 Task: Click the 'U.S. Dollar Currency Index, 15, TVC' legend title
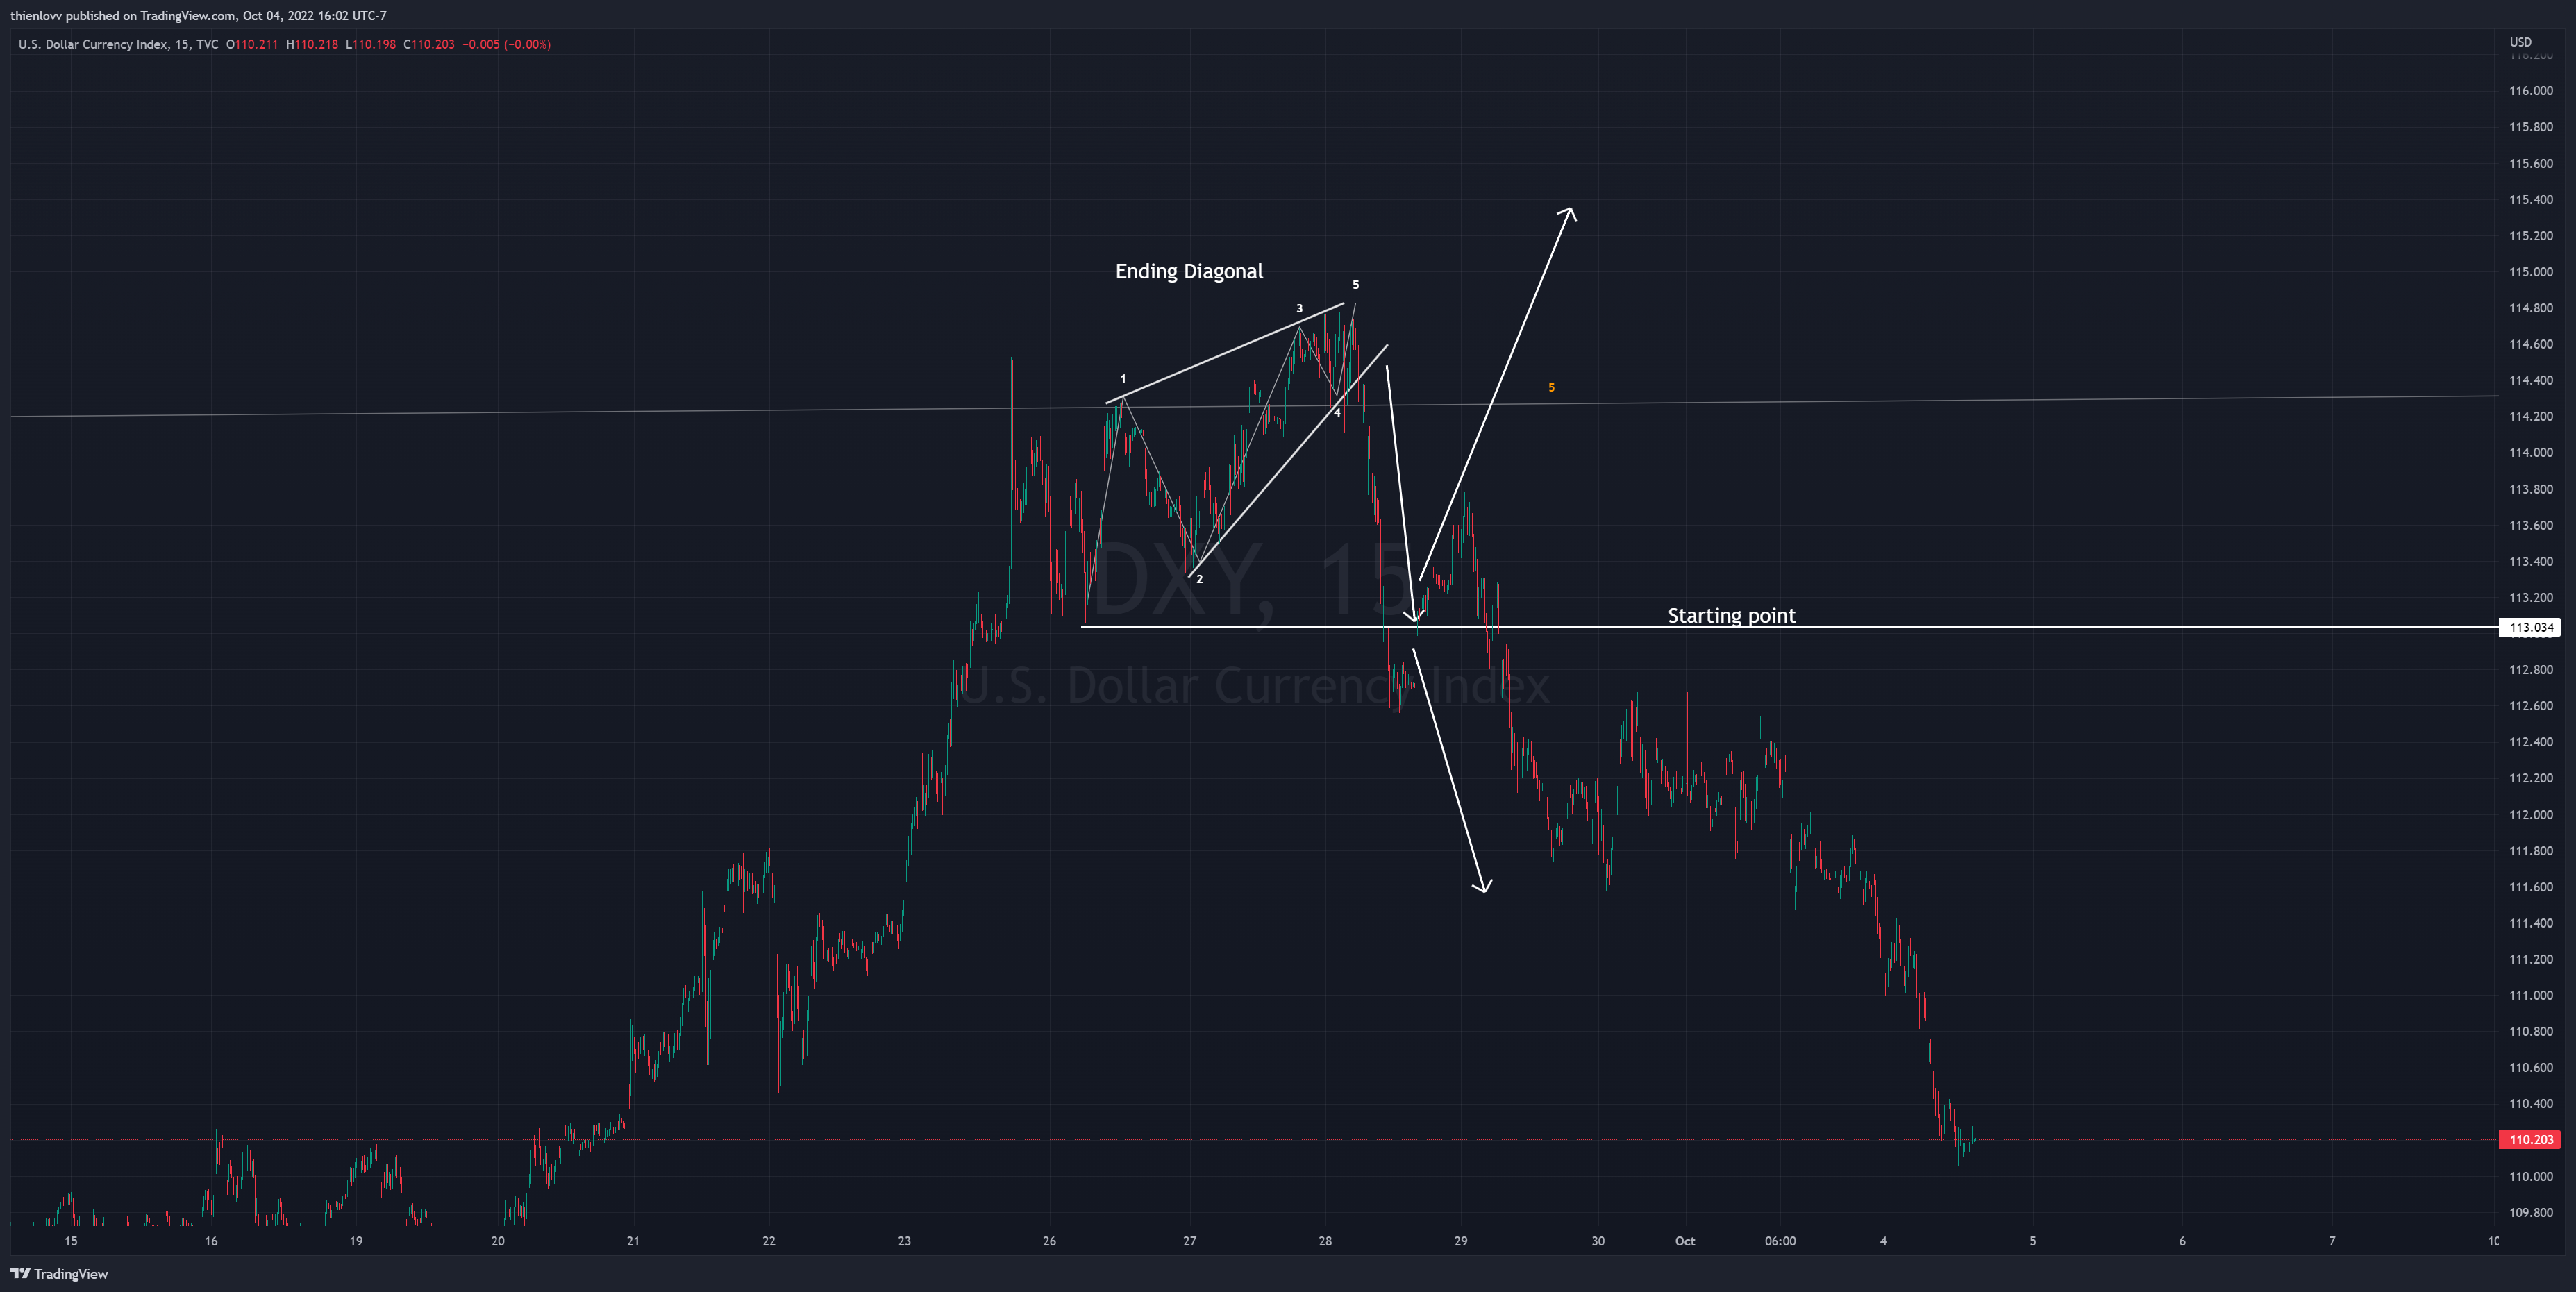[118, 44]
